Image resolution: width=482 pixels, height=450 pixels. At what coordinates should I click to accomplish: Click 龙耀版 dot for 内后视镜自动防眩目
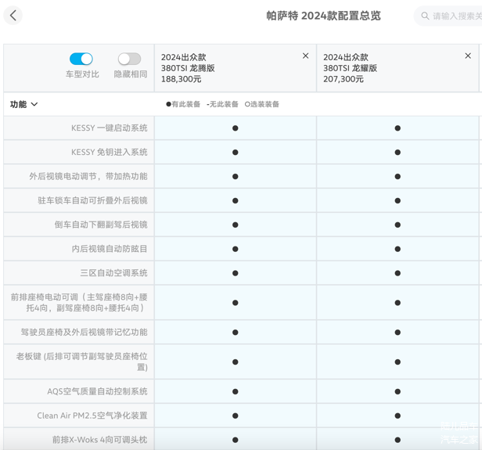pos(397,250)
